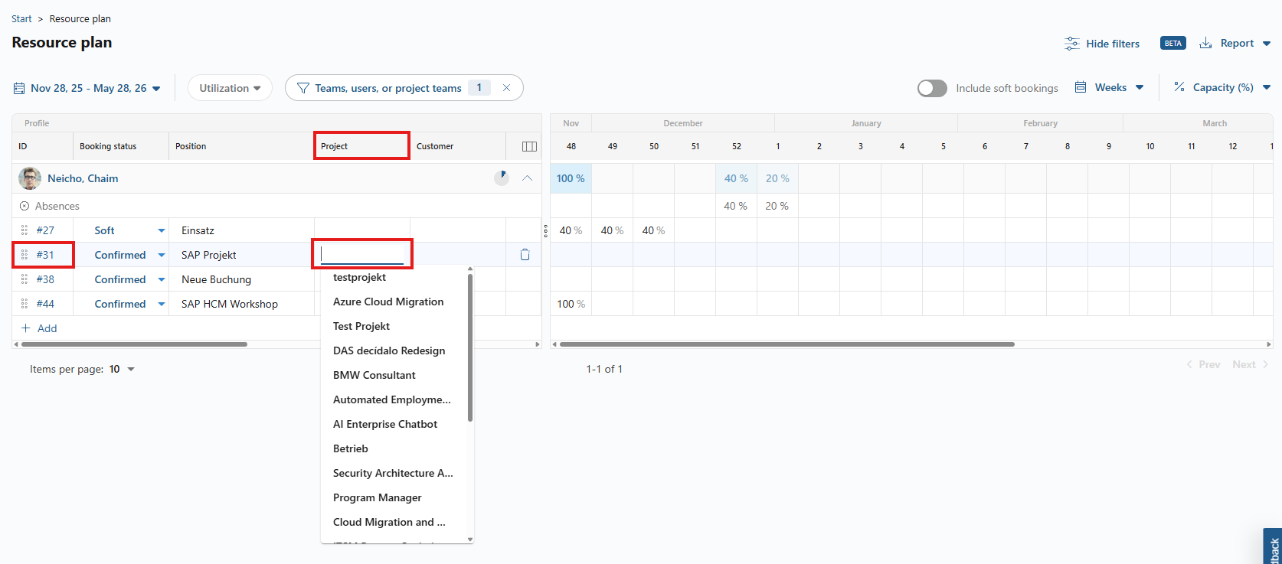Toggle Include soft bookings switch
The image size is (1282, 564).
click(932, 88)
